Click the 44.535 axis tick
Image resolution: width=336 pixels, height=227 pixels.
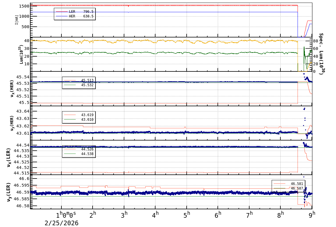22,151
